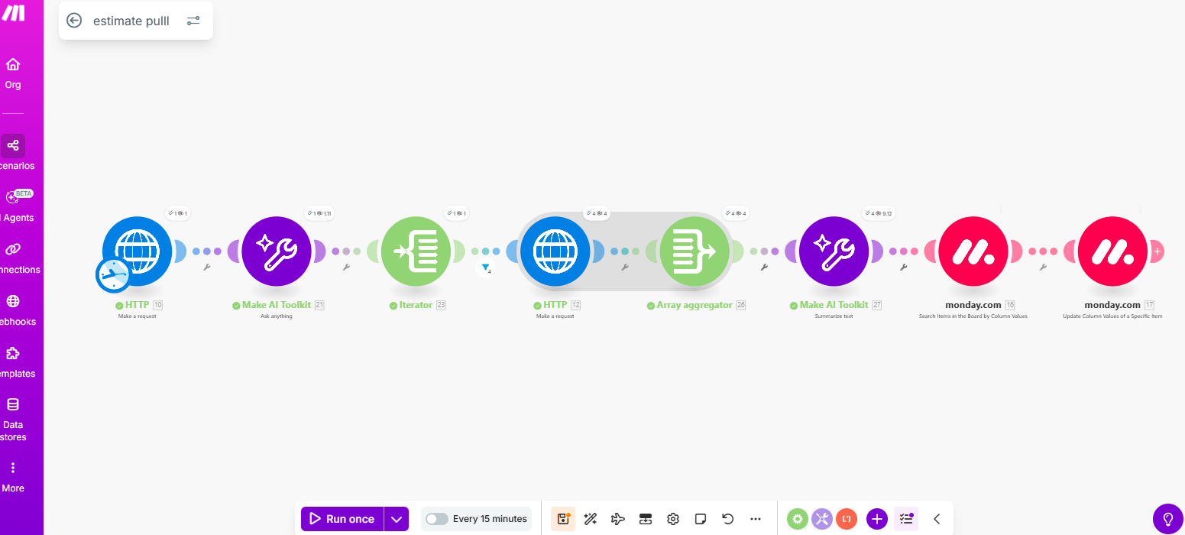This screenshot has width=1185, height=535.
Task: Go back using the arrow beside estimate pulll
Action: point(74,21)
